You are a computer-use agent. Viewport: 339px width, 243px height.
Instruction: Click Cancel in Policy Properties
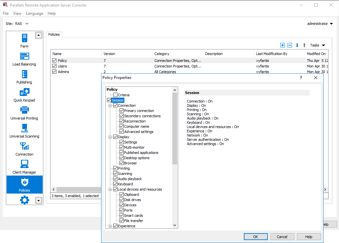(x=282, y=237)
